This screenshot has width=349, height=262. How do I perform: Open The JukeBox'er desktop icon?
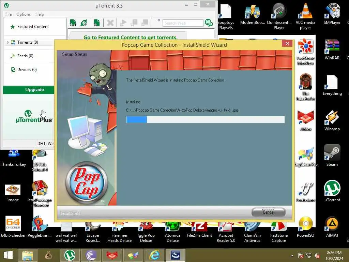pyautogui.click(x=306, y=87)
